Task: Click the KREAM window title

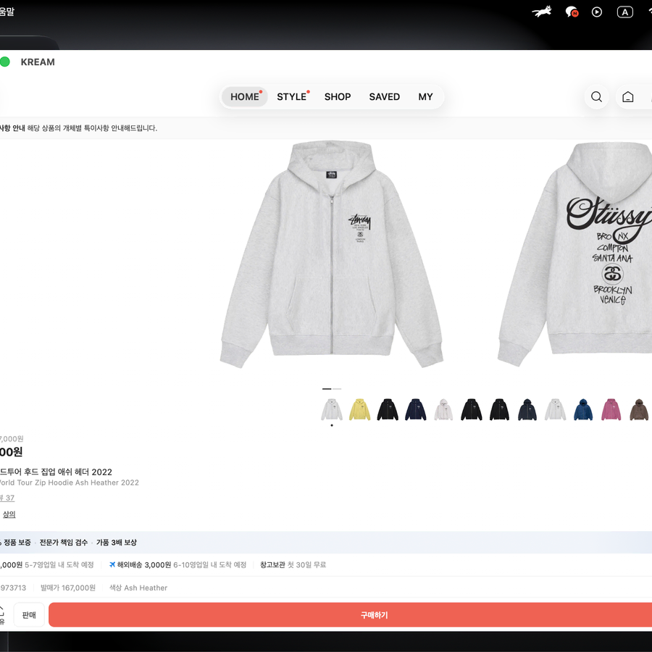Action: pyautogui.click(x=38, y=62)
